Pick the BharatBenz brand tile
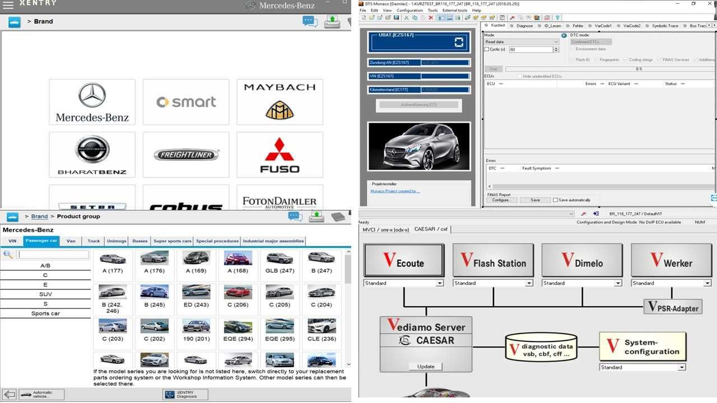Viewport: 717px width, 403px height. [92, 155]
